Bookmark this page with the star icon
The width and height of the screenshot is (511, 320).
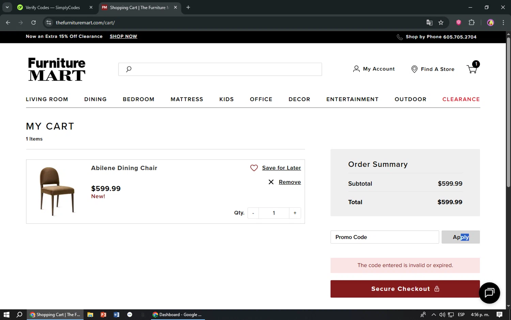[441, 23]
